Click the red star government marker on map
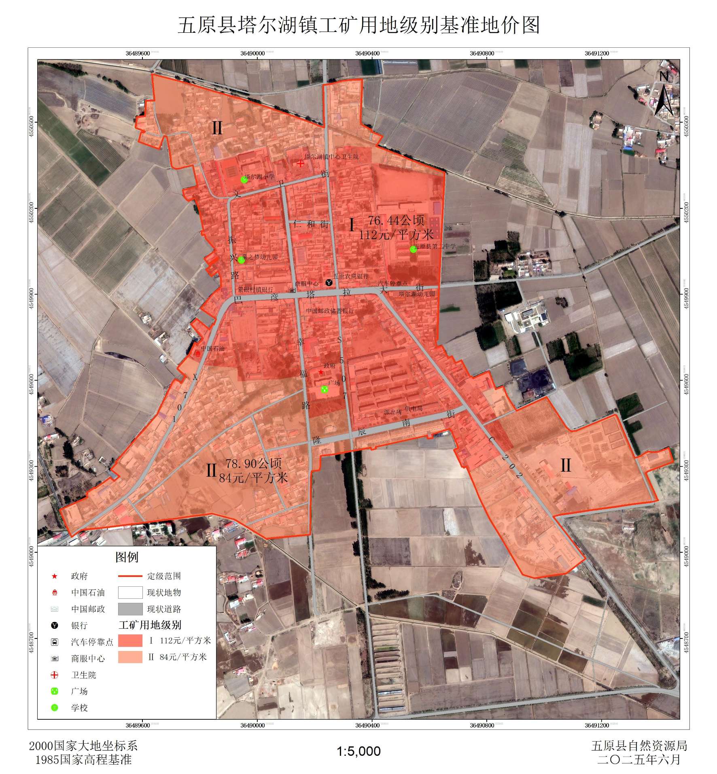This screenshot has height=774, width=717. point(320,372)
